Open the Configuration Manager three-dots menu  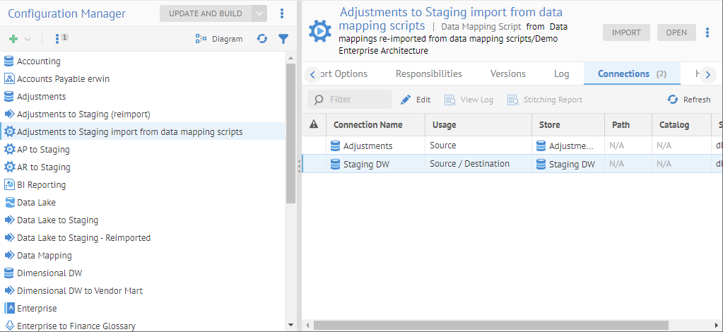(x=282, y=13)
